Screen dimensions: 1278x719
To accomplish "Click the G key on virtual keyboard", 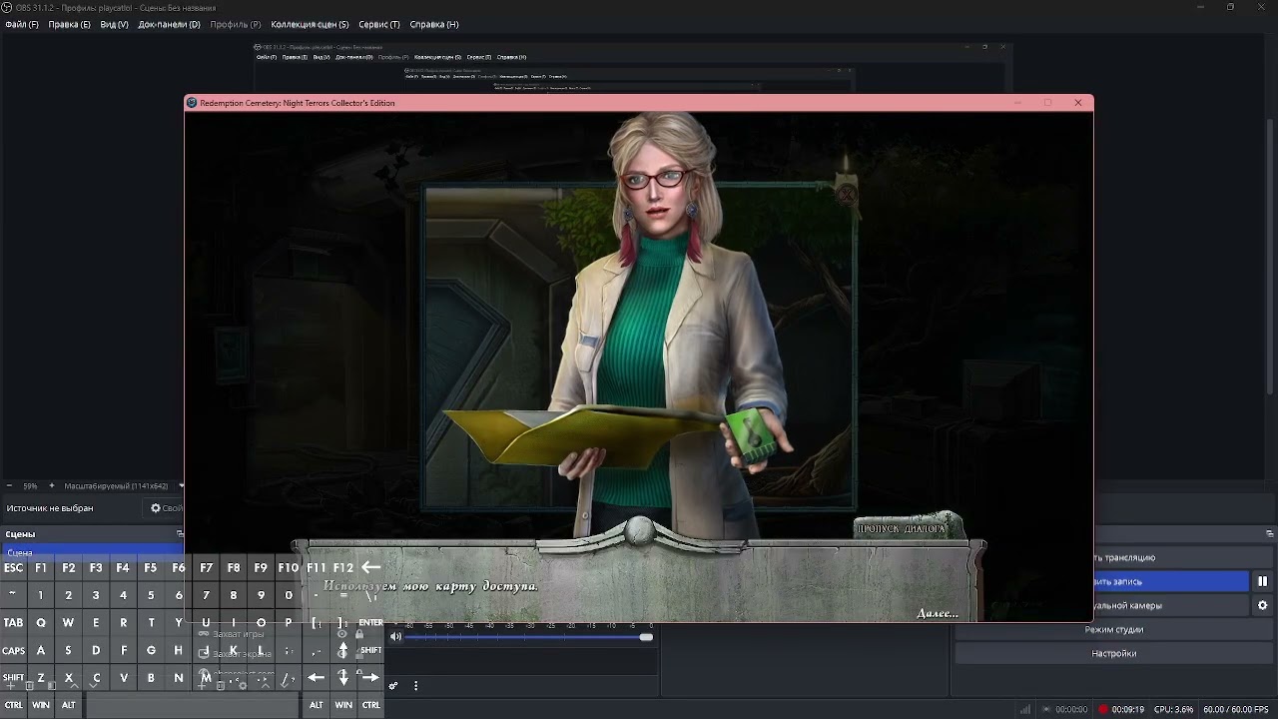I will [x=151, y=650].
